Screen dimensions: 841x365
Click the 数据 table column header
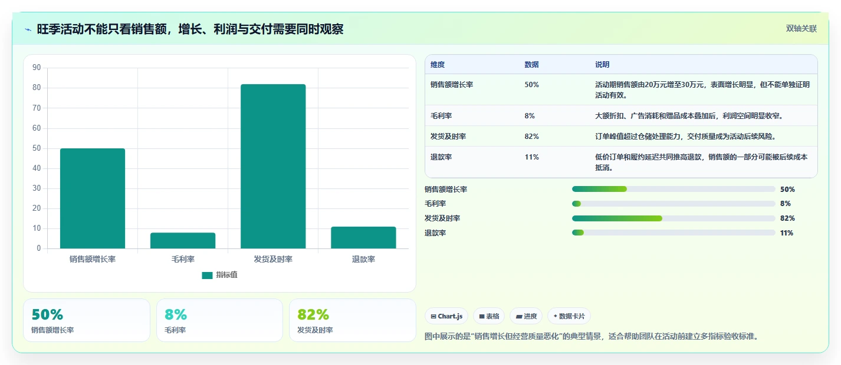(531, 65)
